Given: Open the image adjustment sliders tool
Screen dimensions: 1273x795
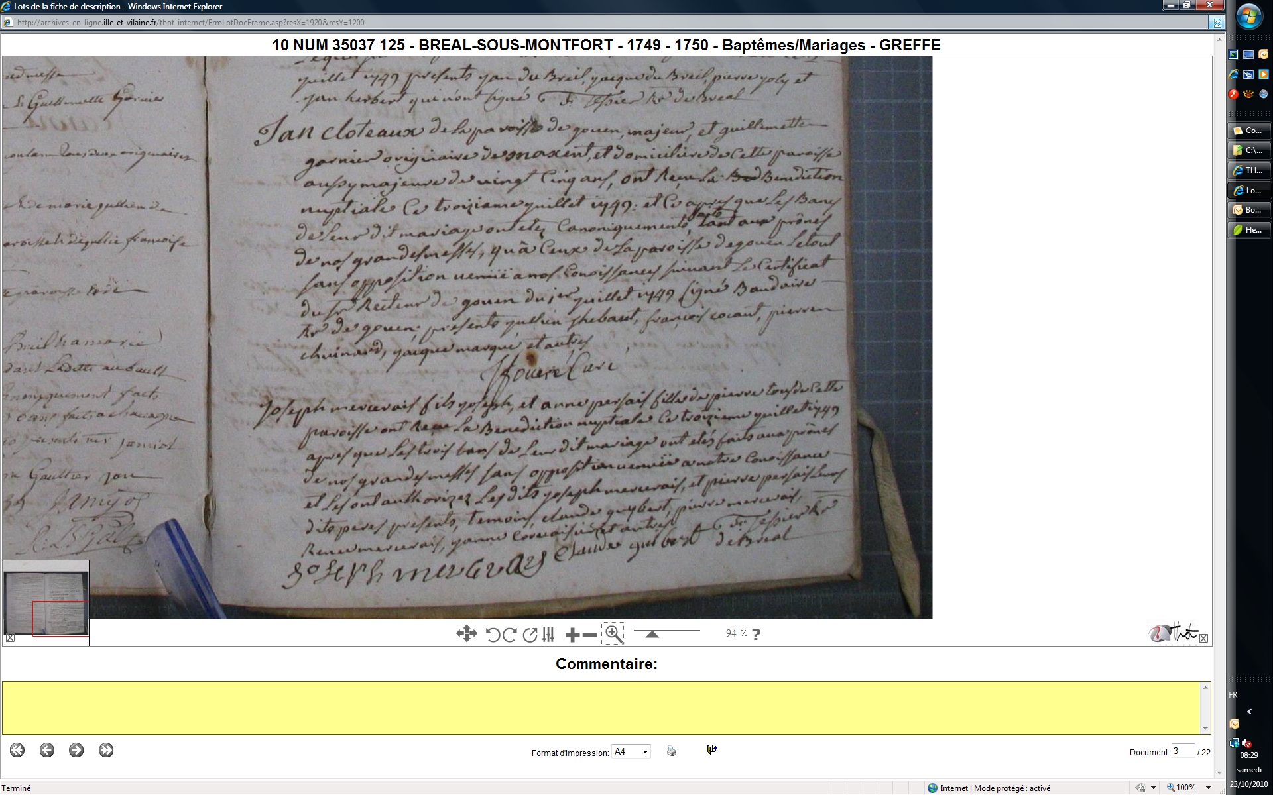Looking at the screenshot, I should [x=548, y=635].
